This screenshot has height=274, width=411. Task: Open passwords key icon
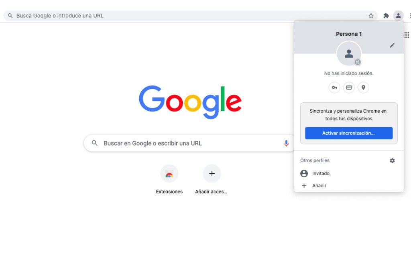click(x=334, y=87)
